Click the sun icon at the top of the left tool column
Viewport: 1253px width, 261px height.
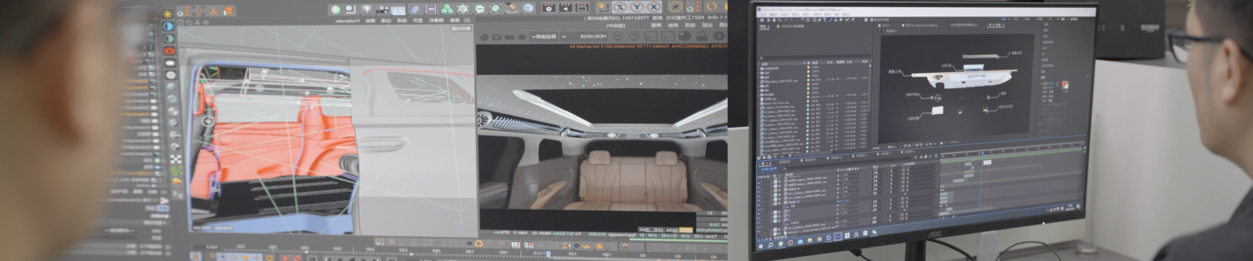(168, 14)
